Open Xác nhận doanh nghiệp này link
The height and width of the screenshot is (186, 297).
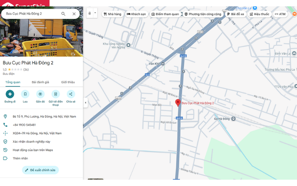pos(32,141)
